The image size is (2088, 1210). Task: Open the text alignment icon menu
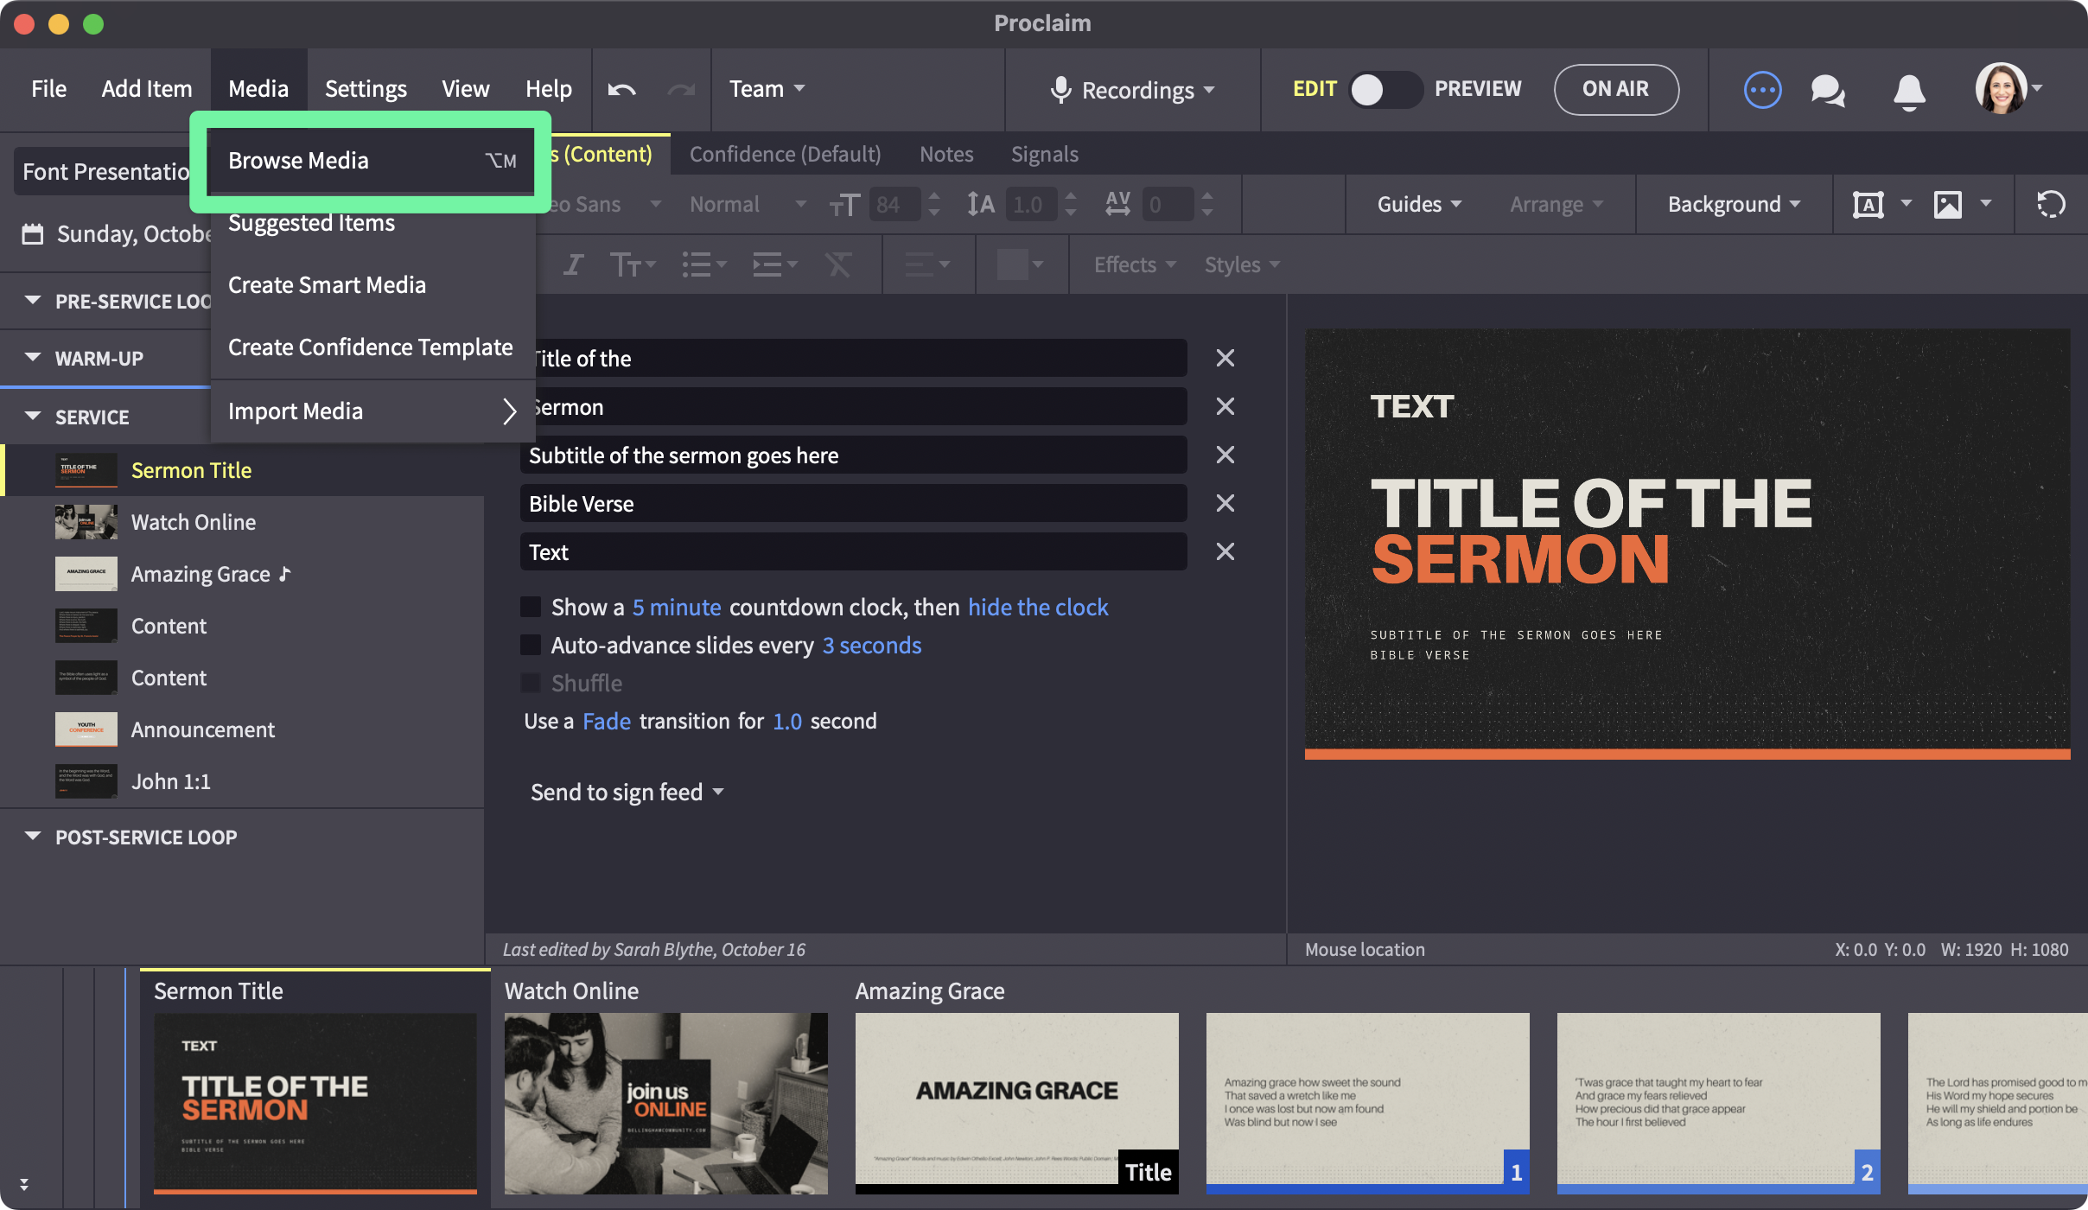tap(927, 264)
